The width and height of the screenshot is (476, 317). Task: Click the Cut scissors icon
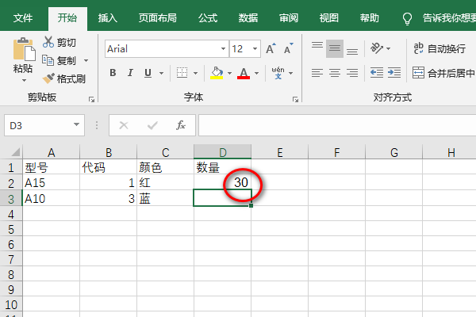(48, 42)
